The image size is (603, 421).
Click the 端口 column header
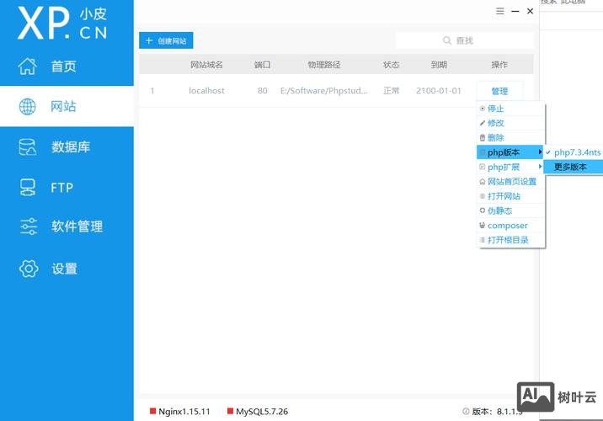click(262, 65)
